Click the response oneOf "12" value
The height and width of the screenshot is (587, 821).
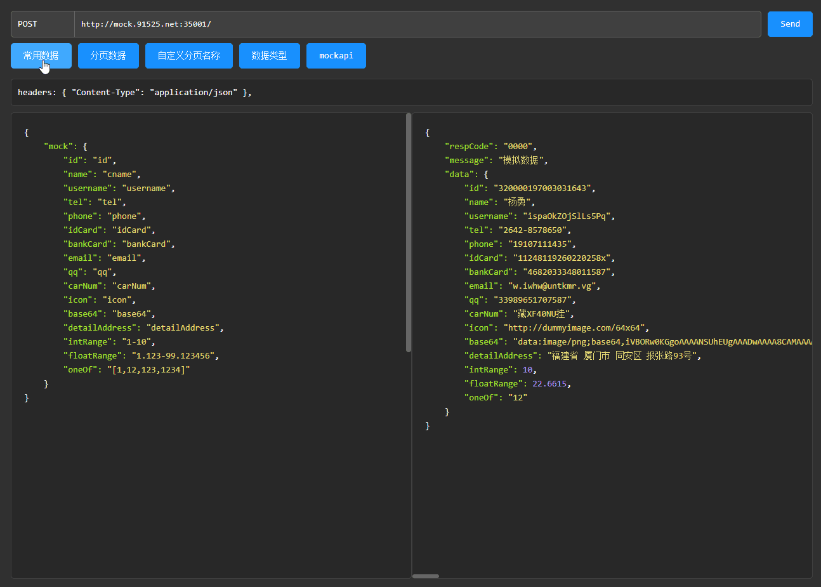tap(518, 398)
